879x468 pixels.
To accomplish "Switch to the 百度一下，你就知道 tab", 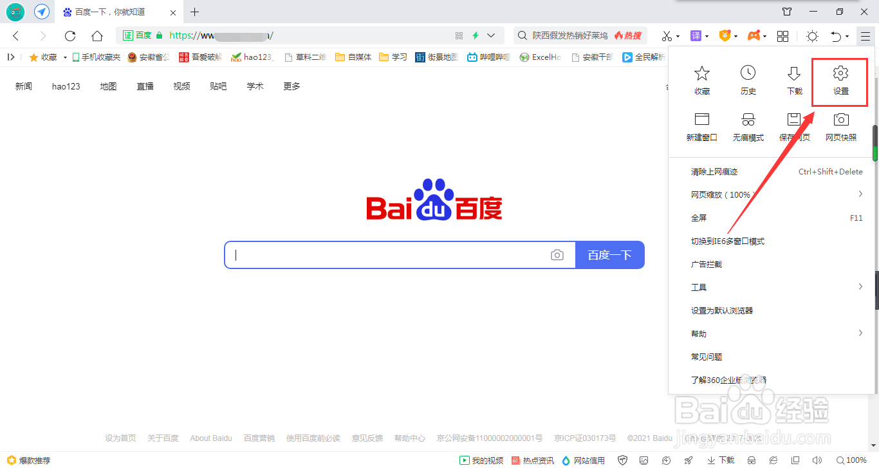I will [109, 12].
